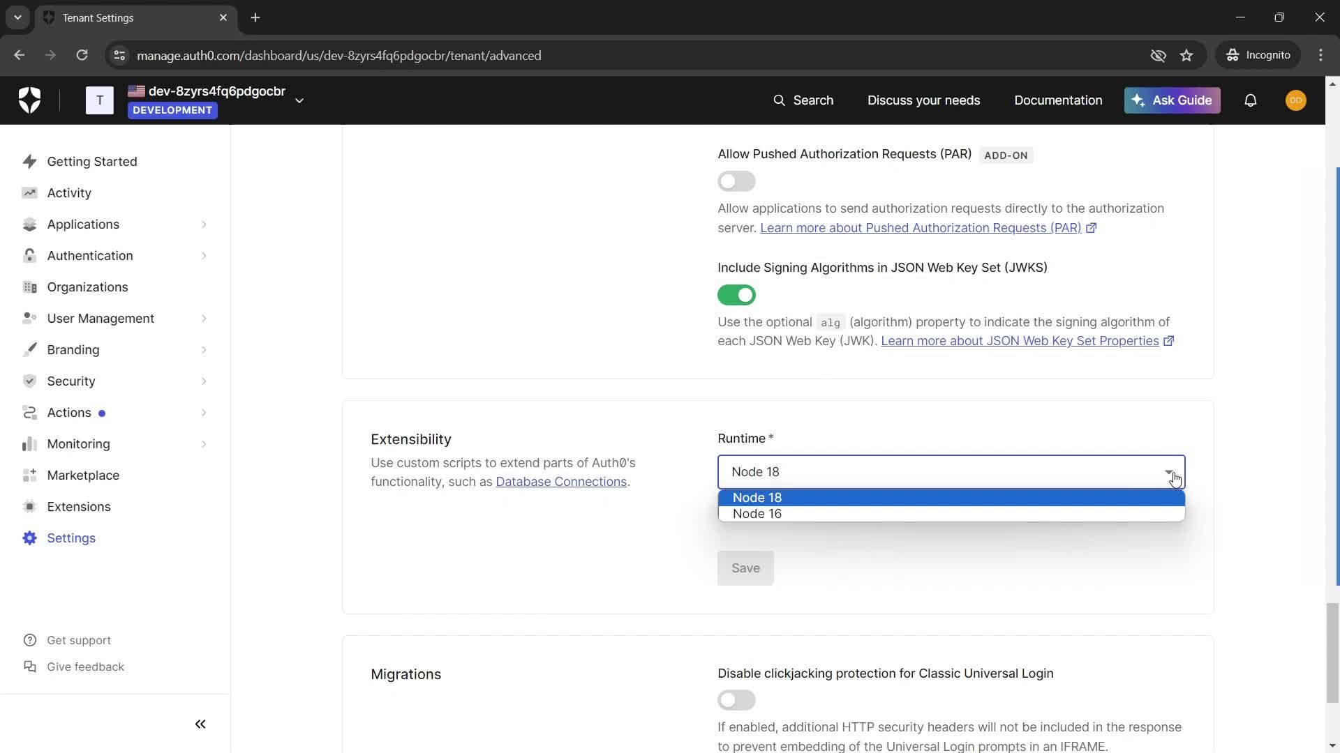
Task: Click the Save button
Action: [x=745, y=568]
